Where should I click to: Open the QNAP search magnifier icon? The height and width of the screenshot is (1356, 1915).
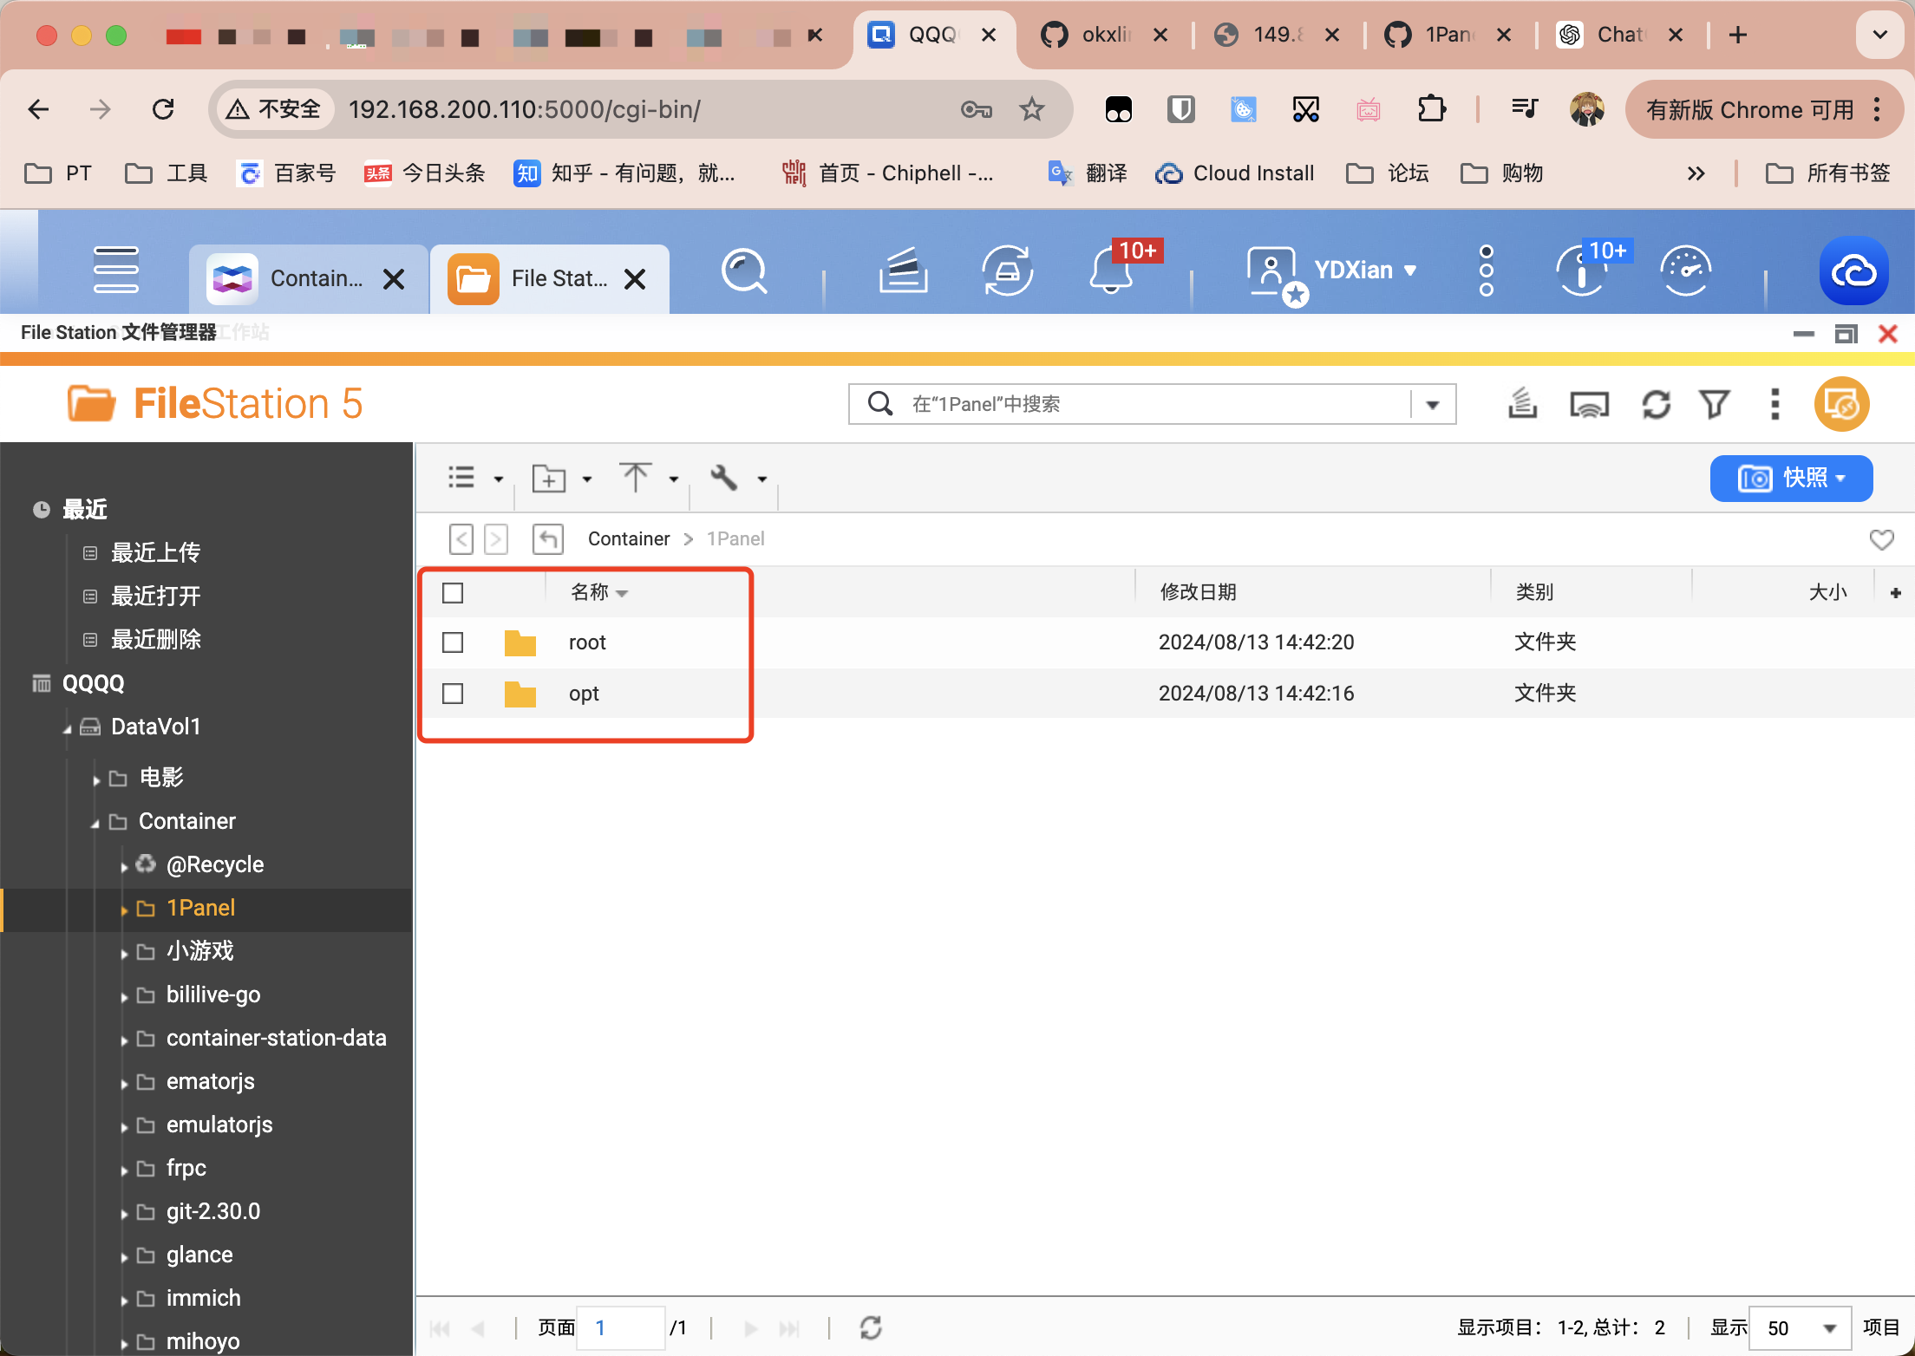(744, 272)
